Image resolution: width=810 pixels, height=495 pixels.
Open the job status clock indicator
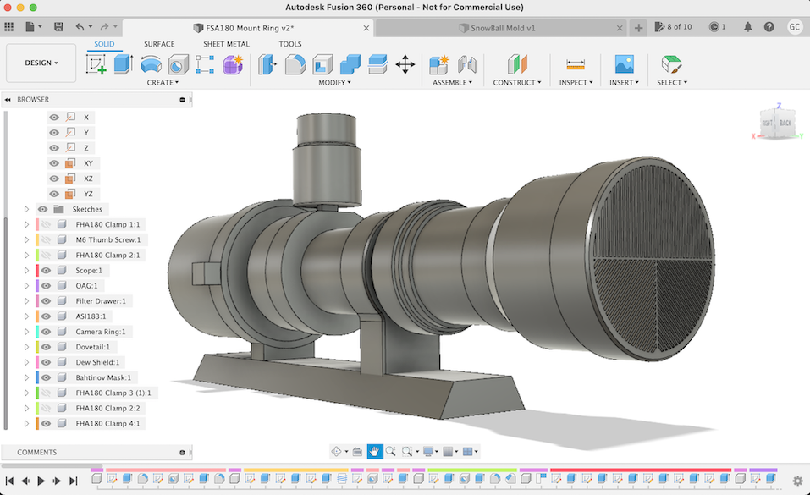(717, 27)
